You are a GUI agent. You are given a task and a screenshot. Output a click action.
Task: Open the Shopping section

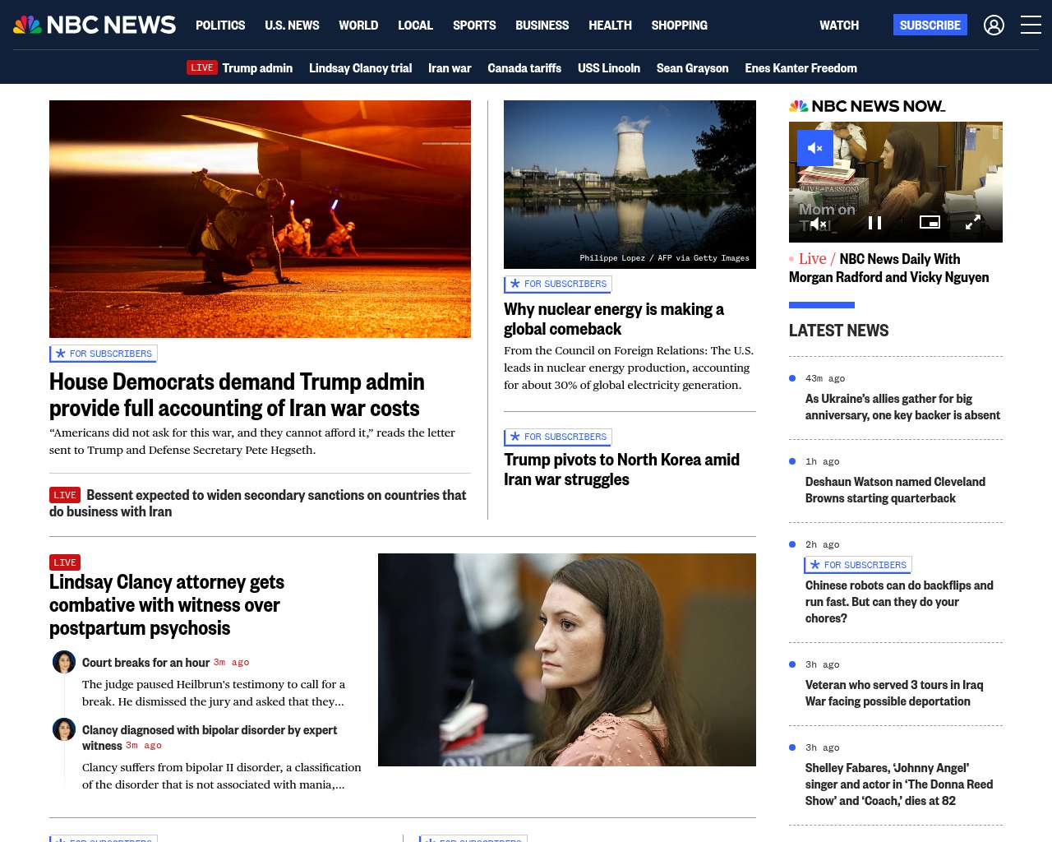(x=679, y=25)
